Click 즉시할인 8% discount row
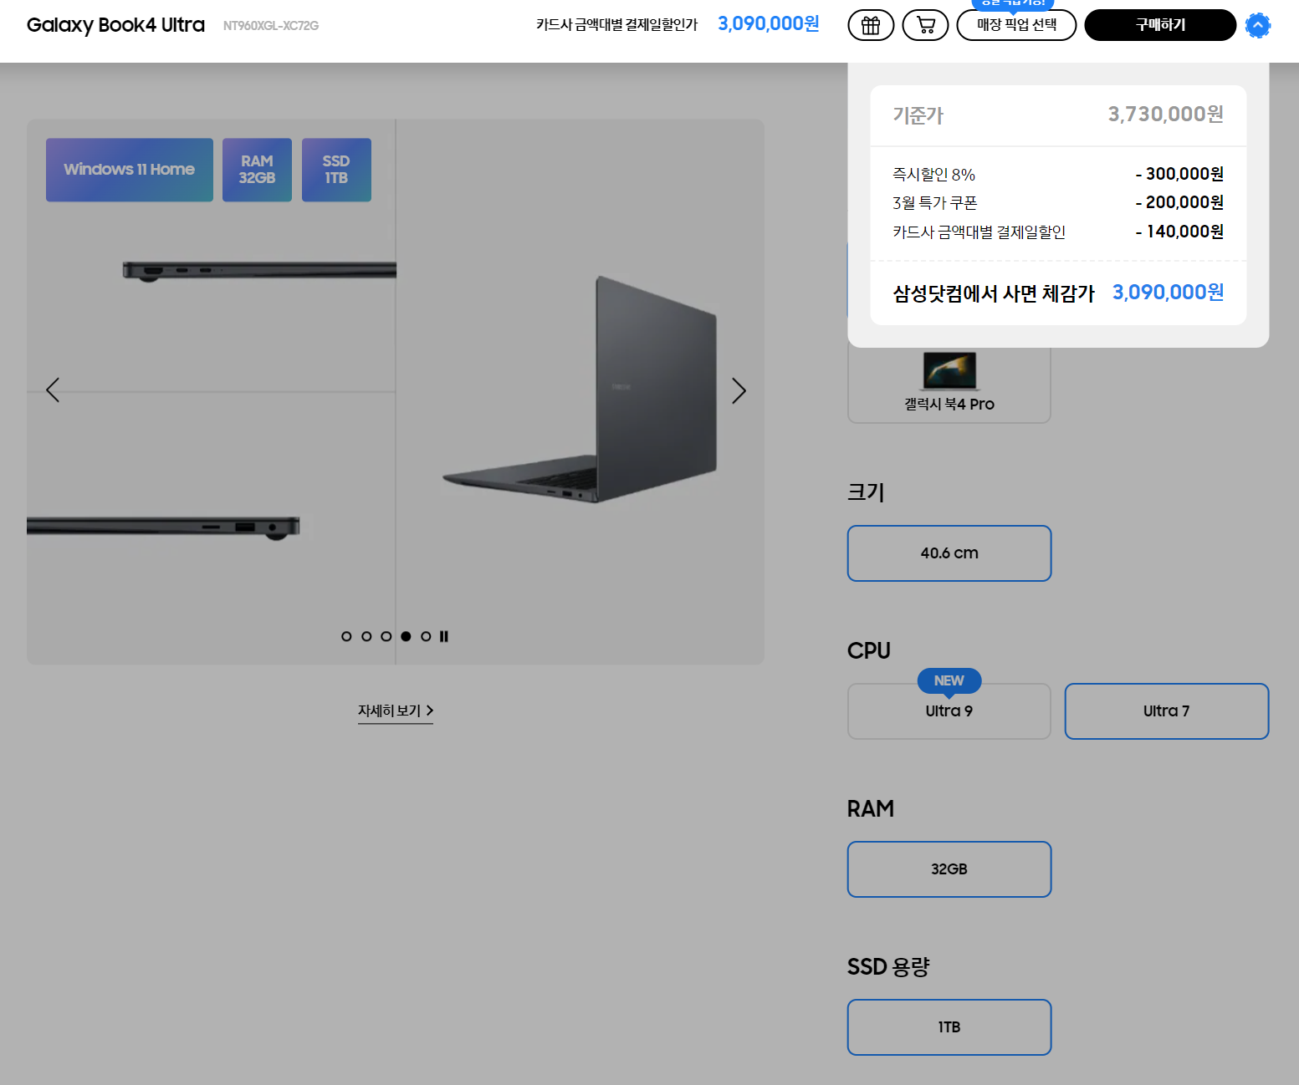 tap(1058, 174)
